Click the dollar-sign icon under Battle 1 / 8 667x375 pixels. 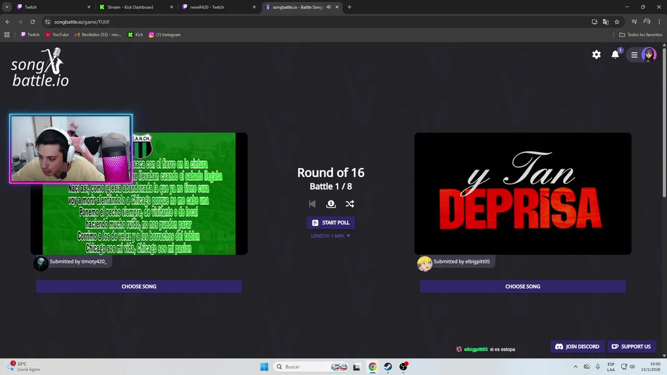click(x=331, y=204)
